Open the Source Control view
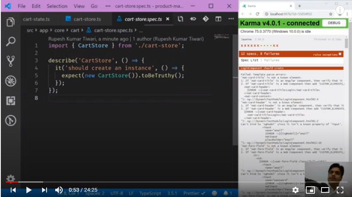Screen dimensions: 352x197 (11, 61)
